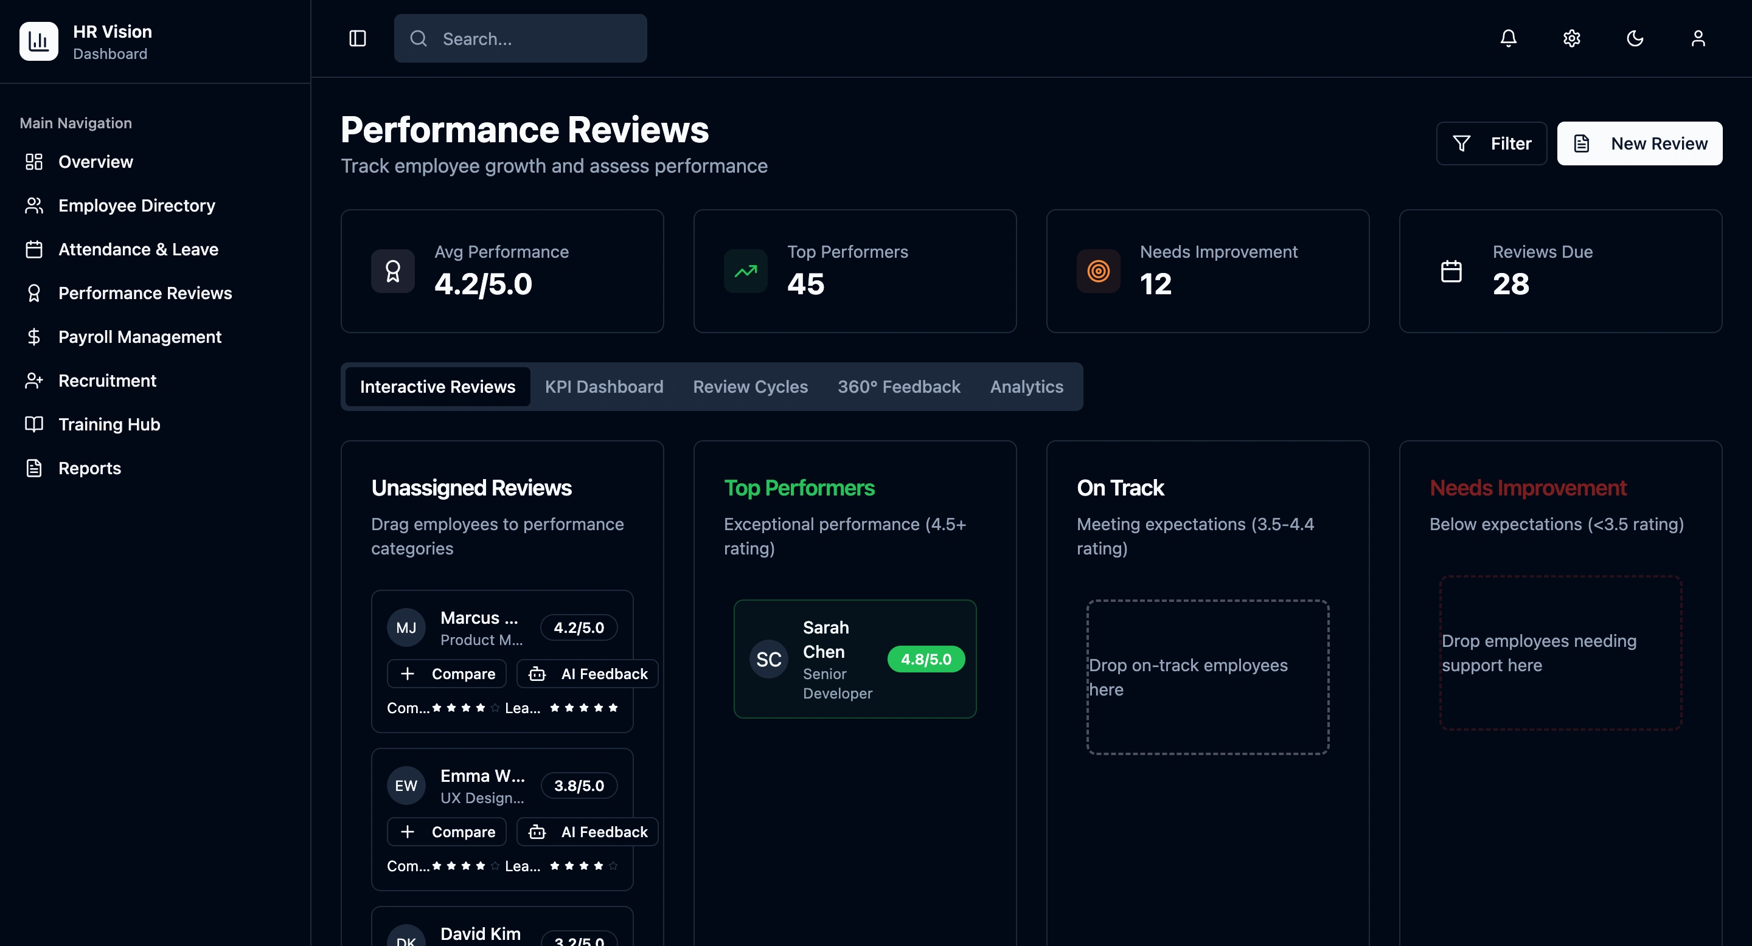Open the user profile icon

coord(1698,39)
